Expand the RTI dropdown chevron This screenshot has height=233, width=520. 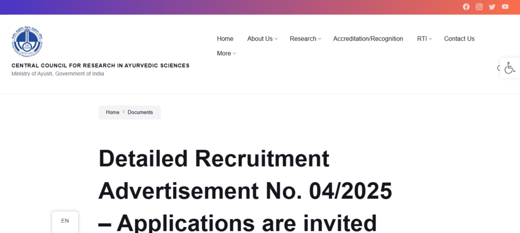point(431,39)
